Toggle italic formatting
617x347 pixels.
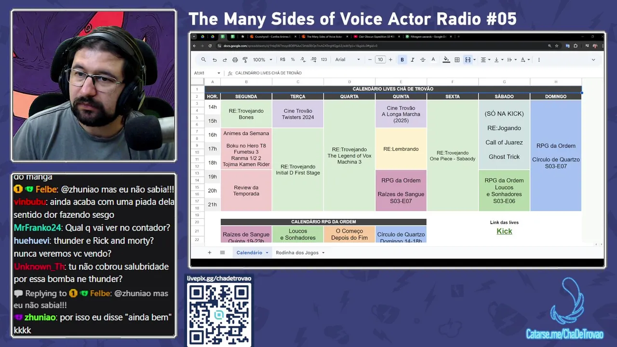pos(412,60)
